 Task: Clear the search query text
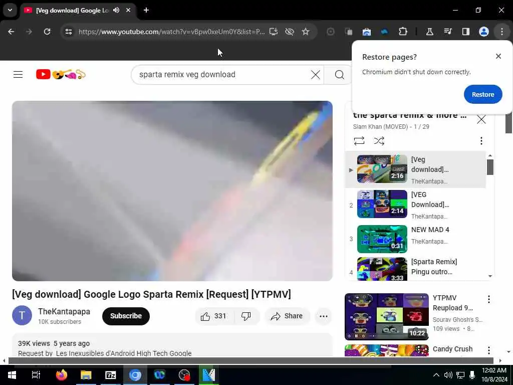pos(316,75)
